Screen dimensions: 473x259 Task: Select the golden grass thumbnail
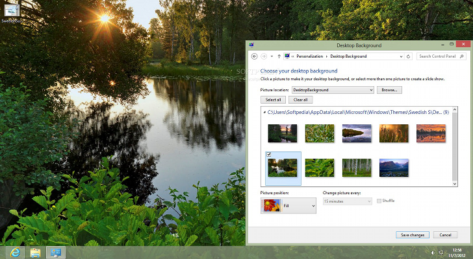[x=394, y=133]
